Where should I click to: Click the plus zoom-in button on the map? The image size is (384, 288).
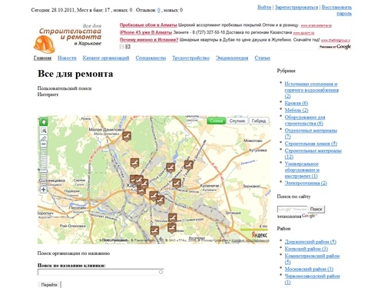click(44, 190)
